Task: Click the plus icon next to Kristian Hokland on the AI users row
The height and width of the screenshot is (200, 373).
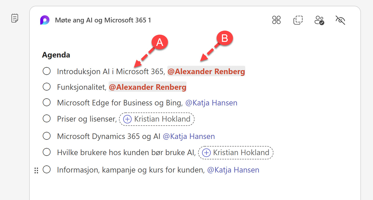Action: [x=206, y=153]
